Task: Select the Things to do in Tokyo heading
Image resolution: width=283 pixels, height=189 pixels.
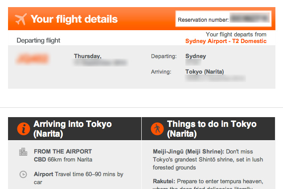Action: pos(212,129)
